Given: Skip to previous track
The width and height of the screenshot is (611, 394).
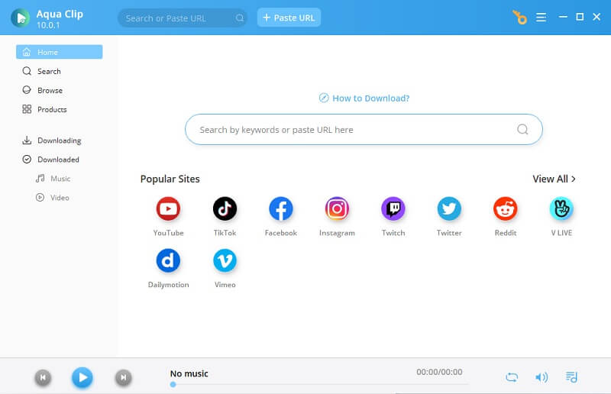Looking at the screenshot, I should point(43,377).
